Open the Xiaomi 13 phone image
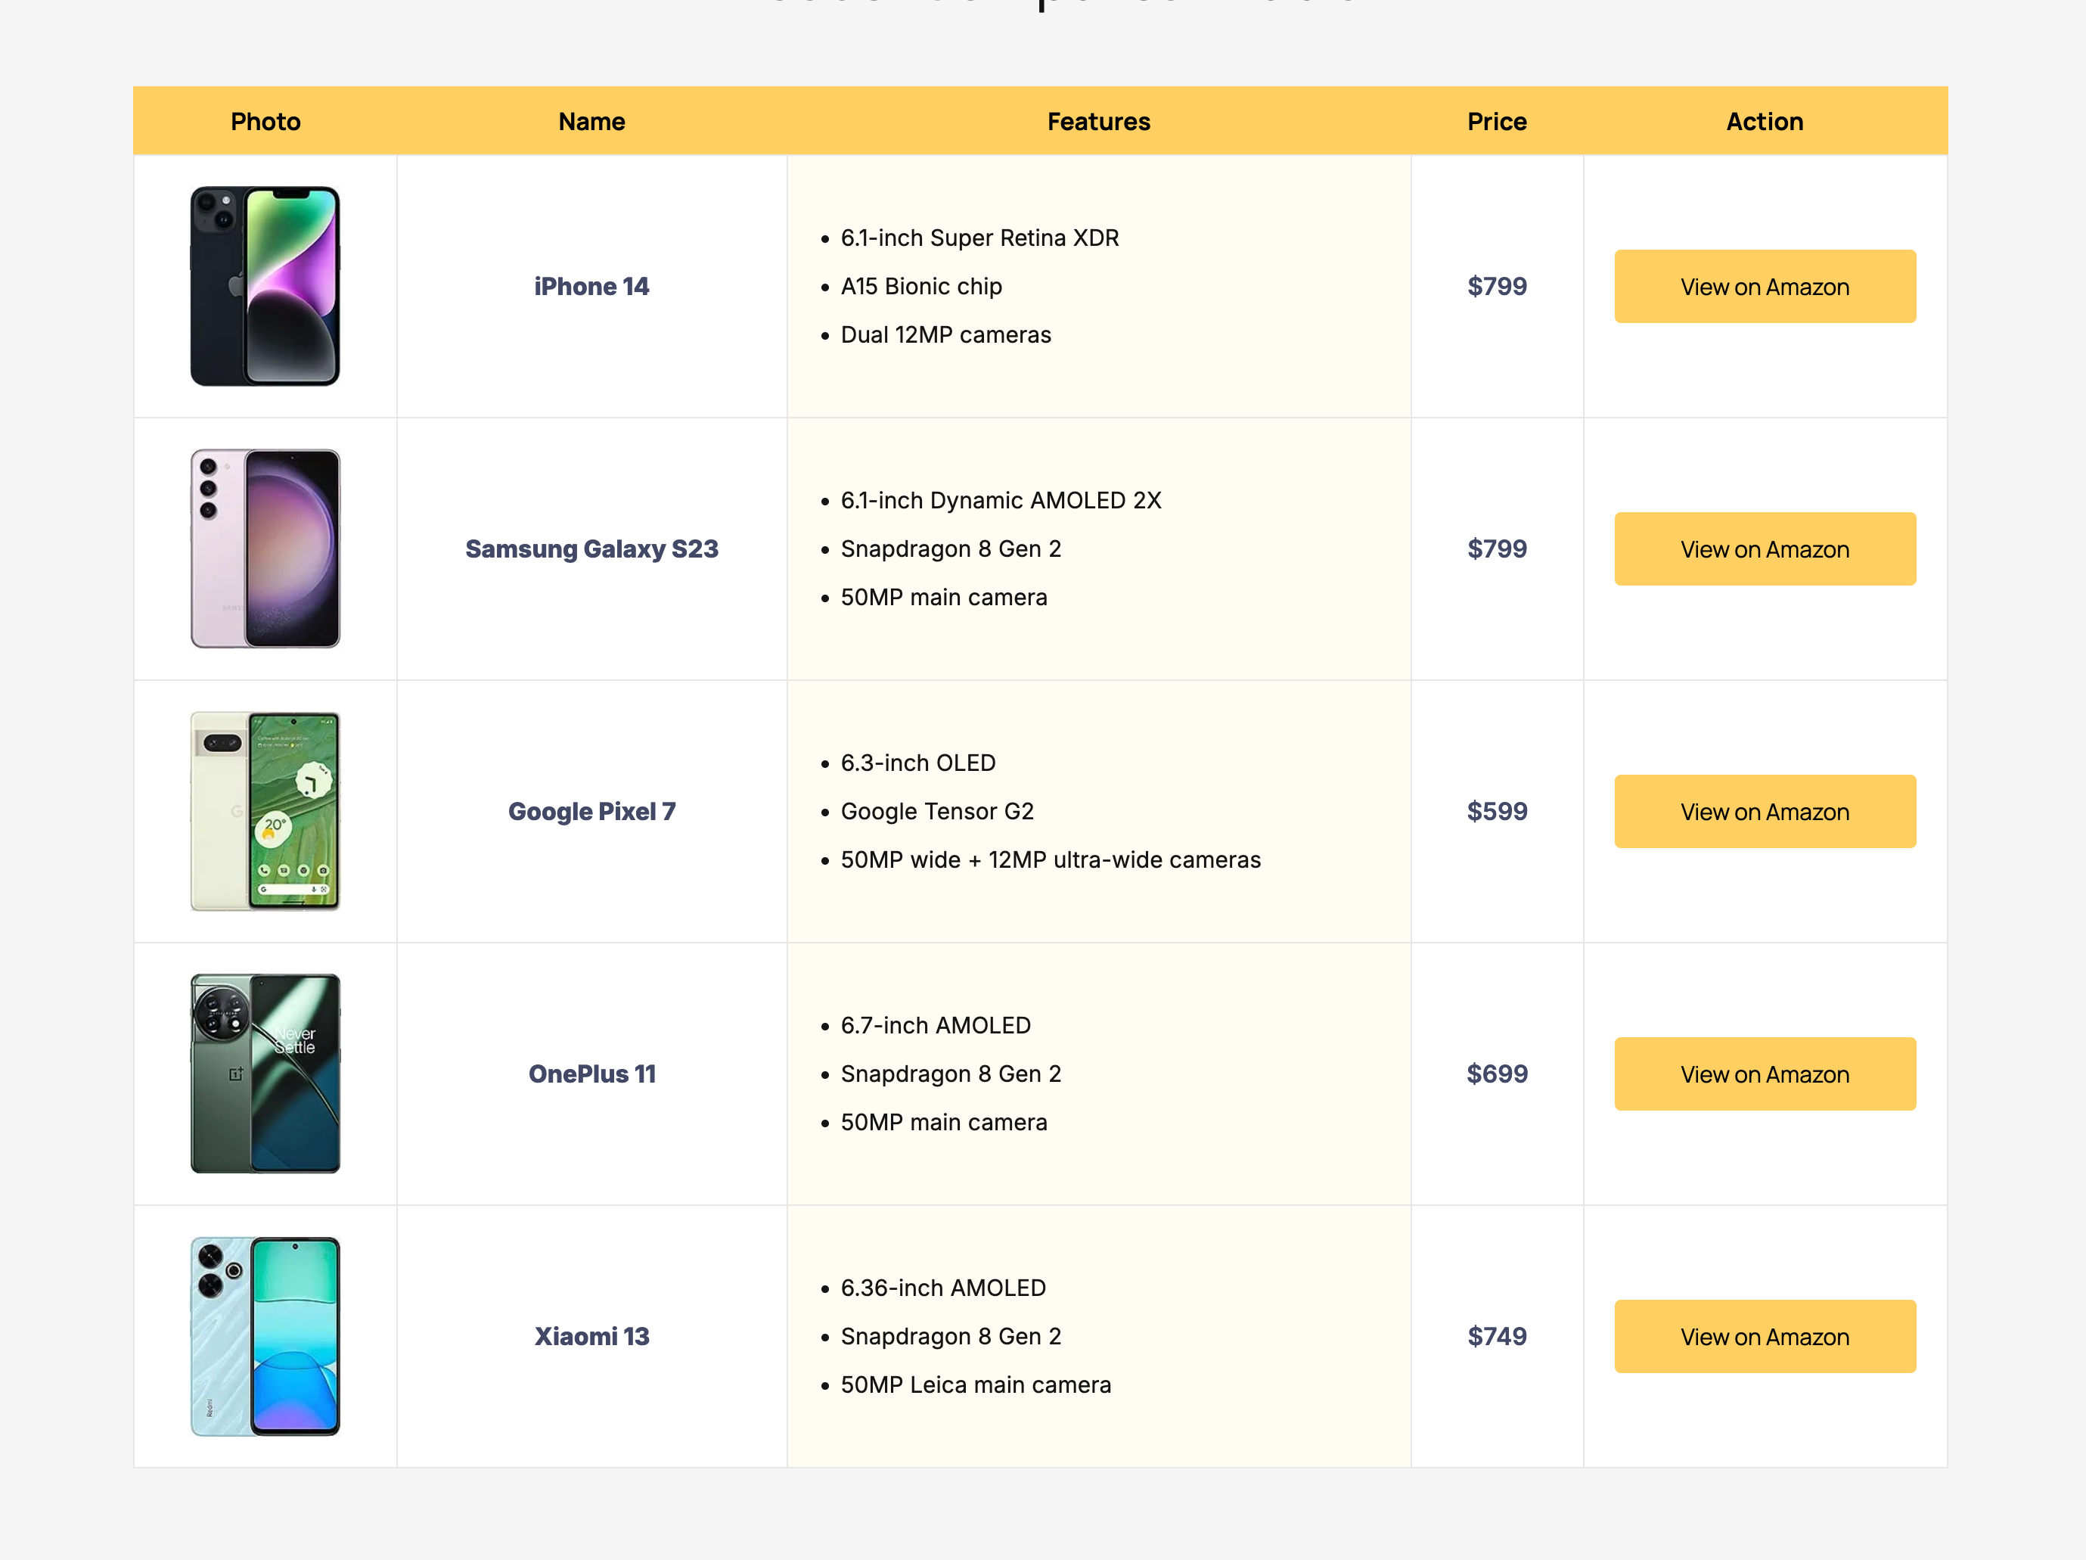Screen dimensions: 2086x1560 [x=265, y=1335]
